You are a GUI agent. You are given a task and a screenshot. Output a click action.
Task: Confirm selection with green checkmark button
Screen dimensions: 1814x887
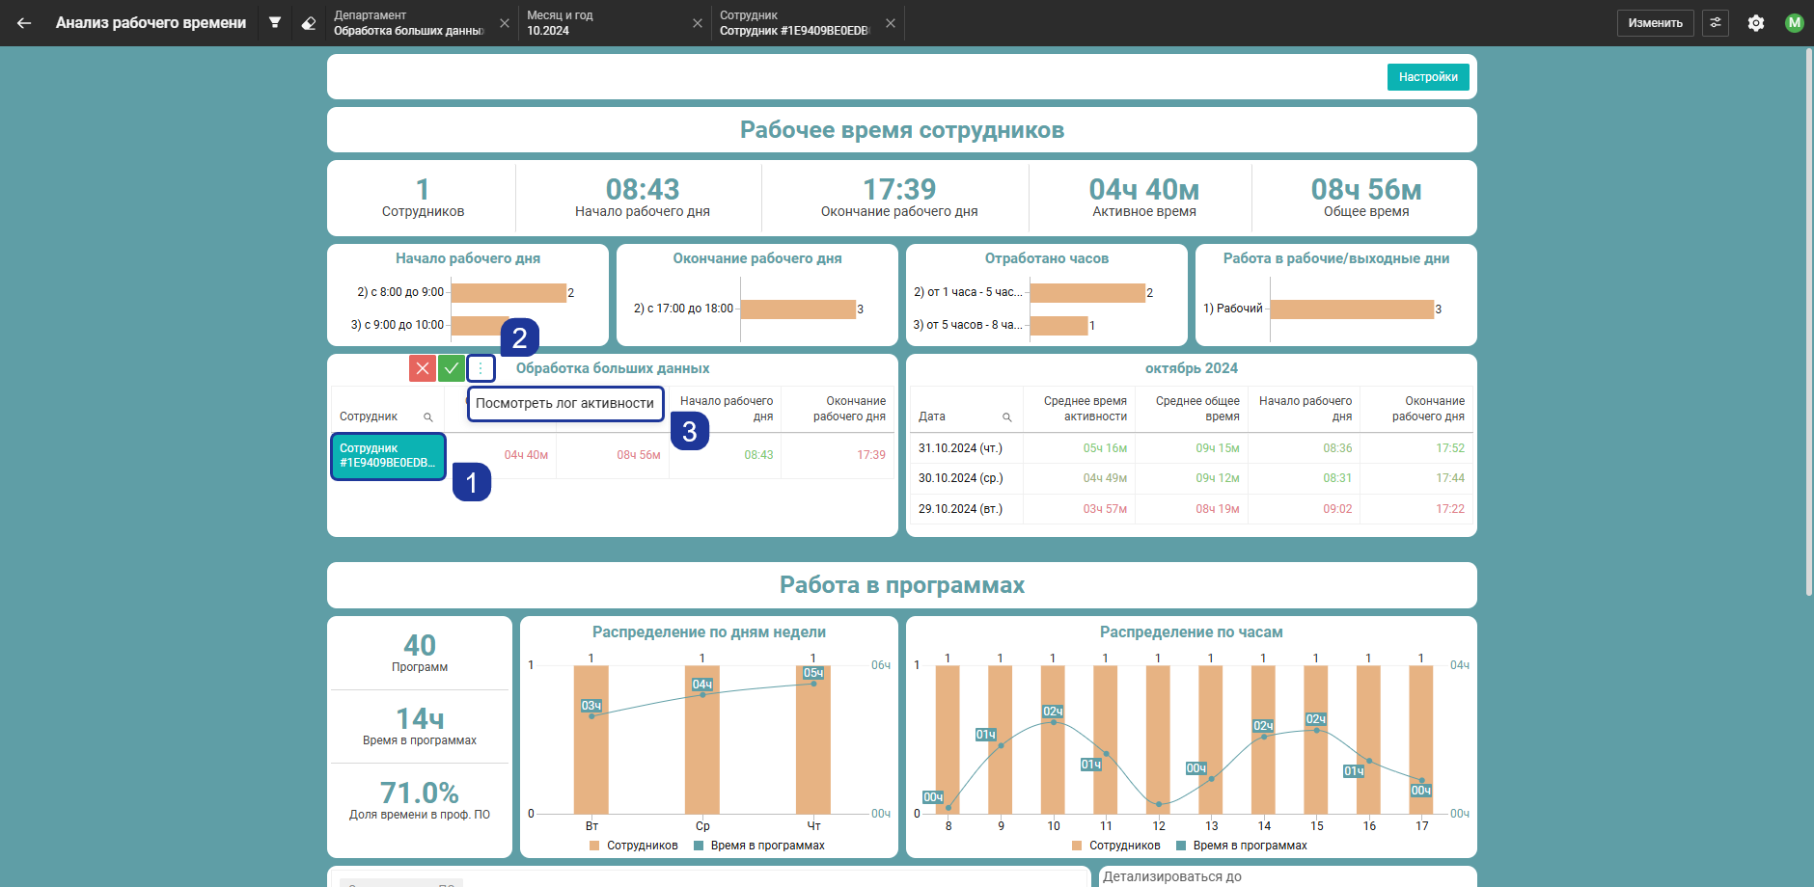(x=452, y=368)
